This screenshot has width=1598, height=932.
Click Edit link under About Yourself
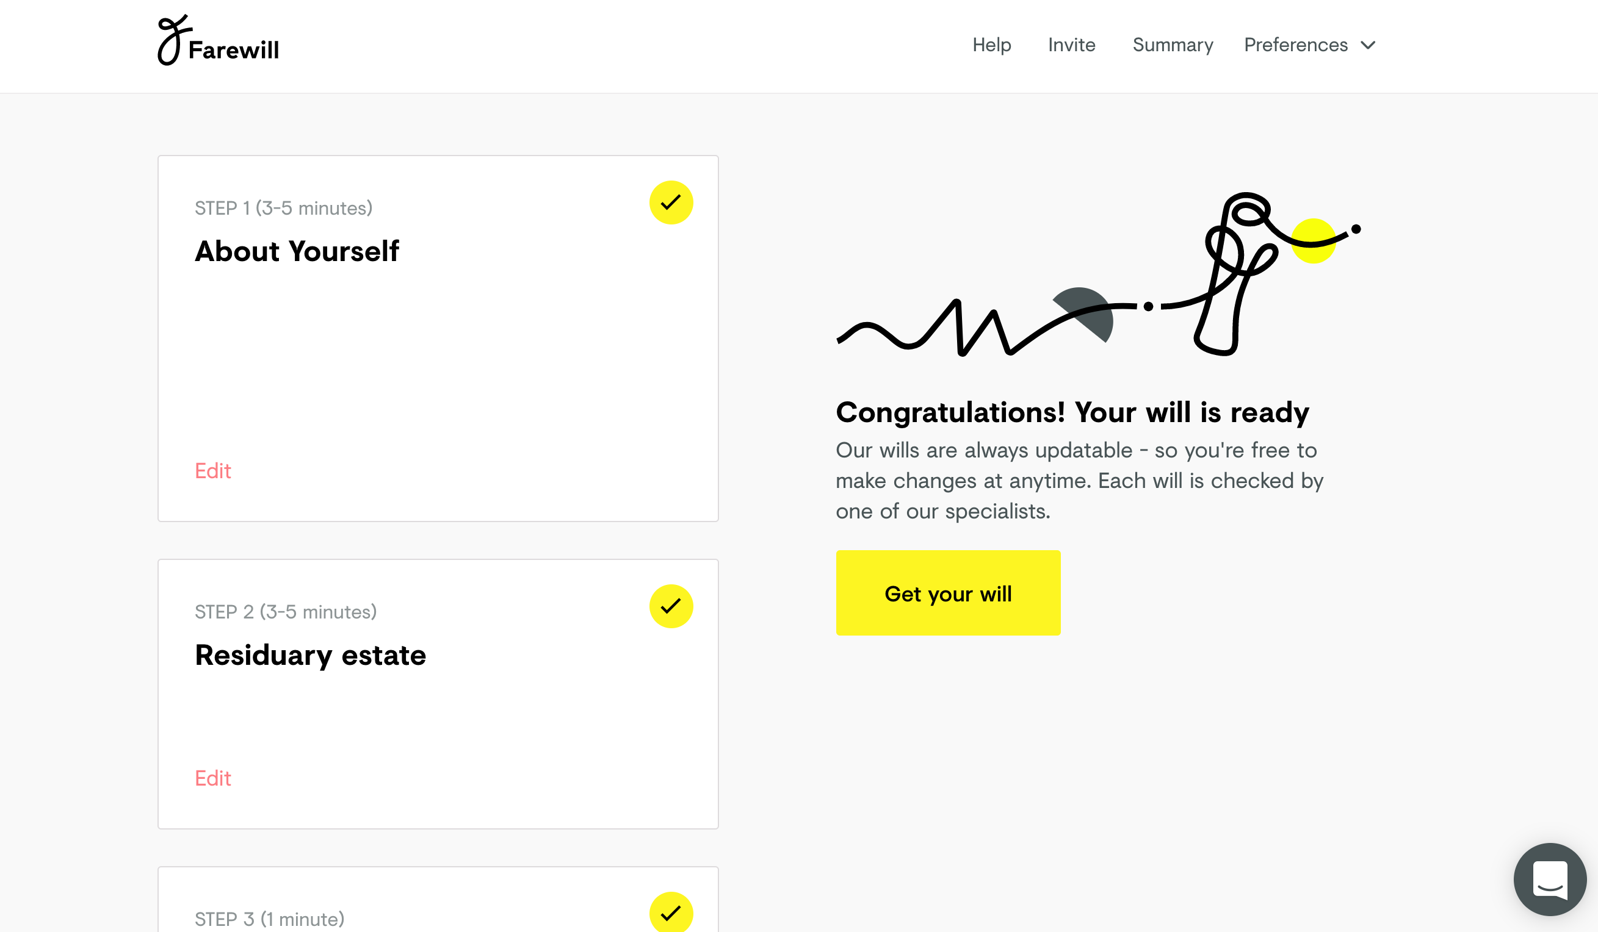(212, 471)
